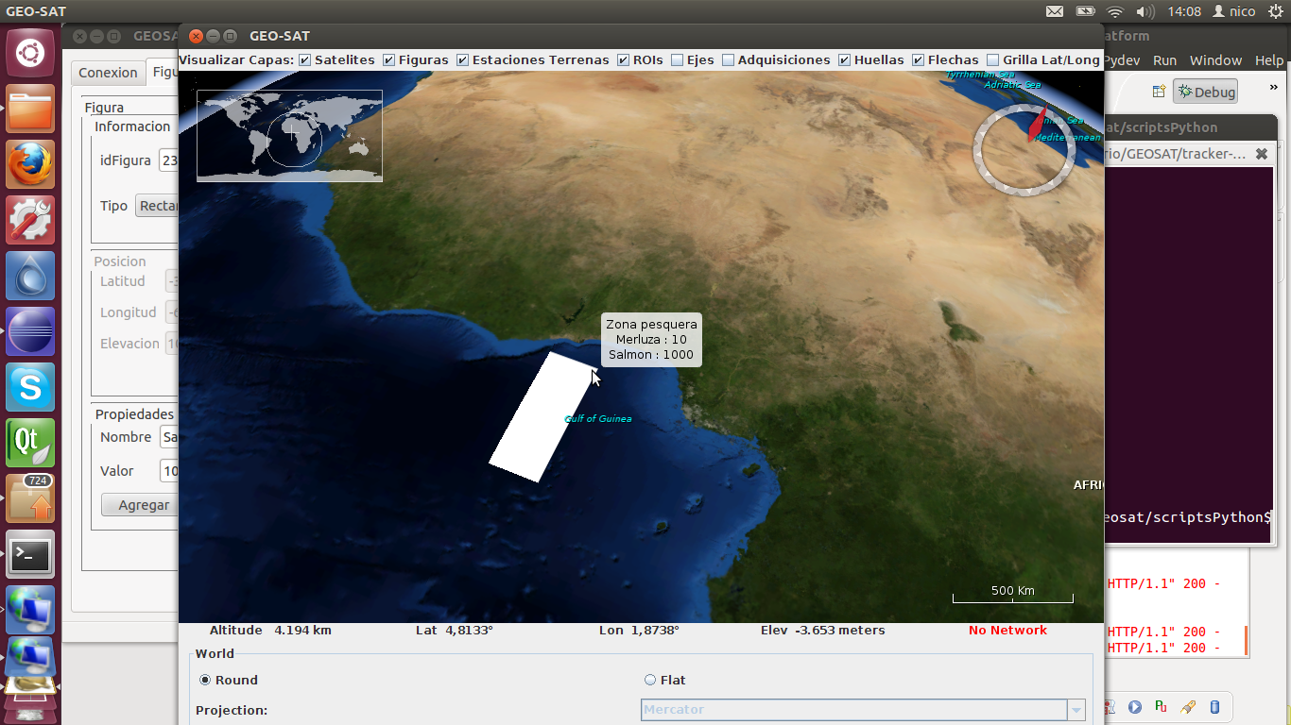The image size is (1291, 725).
Task: Open Firefox from the launcher
Action: click(30, 164)
